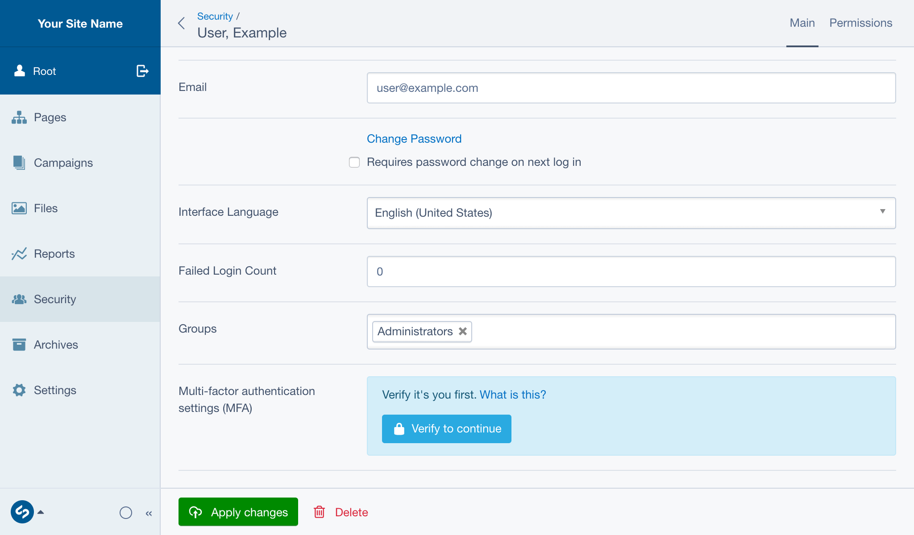The image size is (914, 535).
Task: Remove Administrators from Groups
Action: (462, 331)
